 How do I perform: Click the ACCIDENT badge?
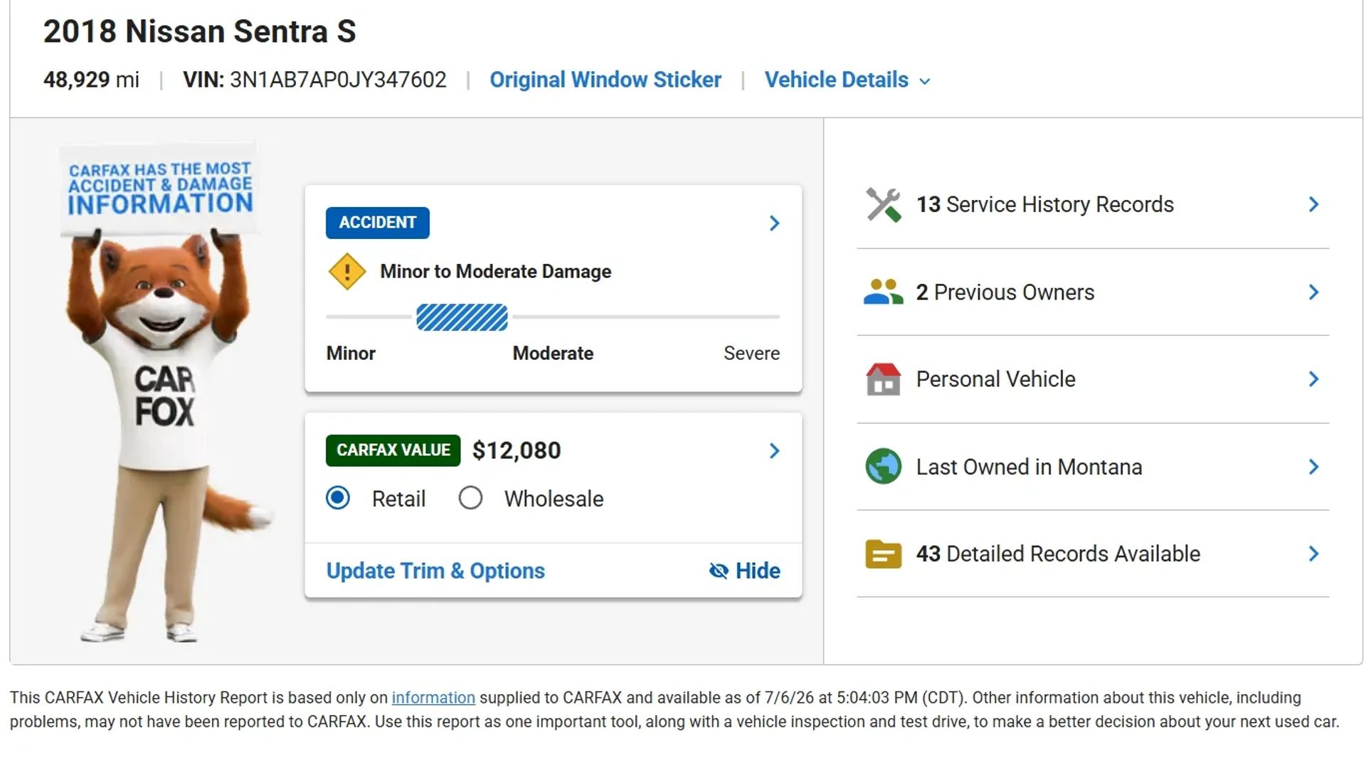click(x=378, y=223)
